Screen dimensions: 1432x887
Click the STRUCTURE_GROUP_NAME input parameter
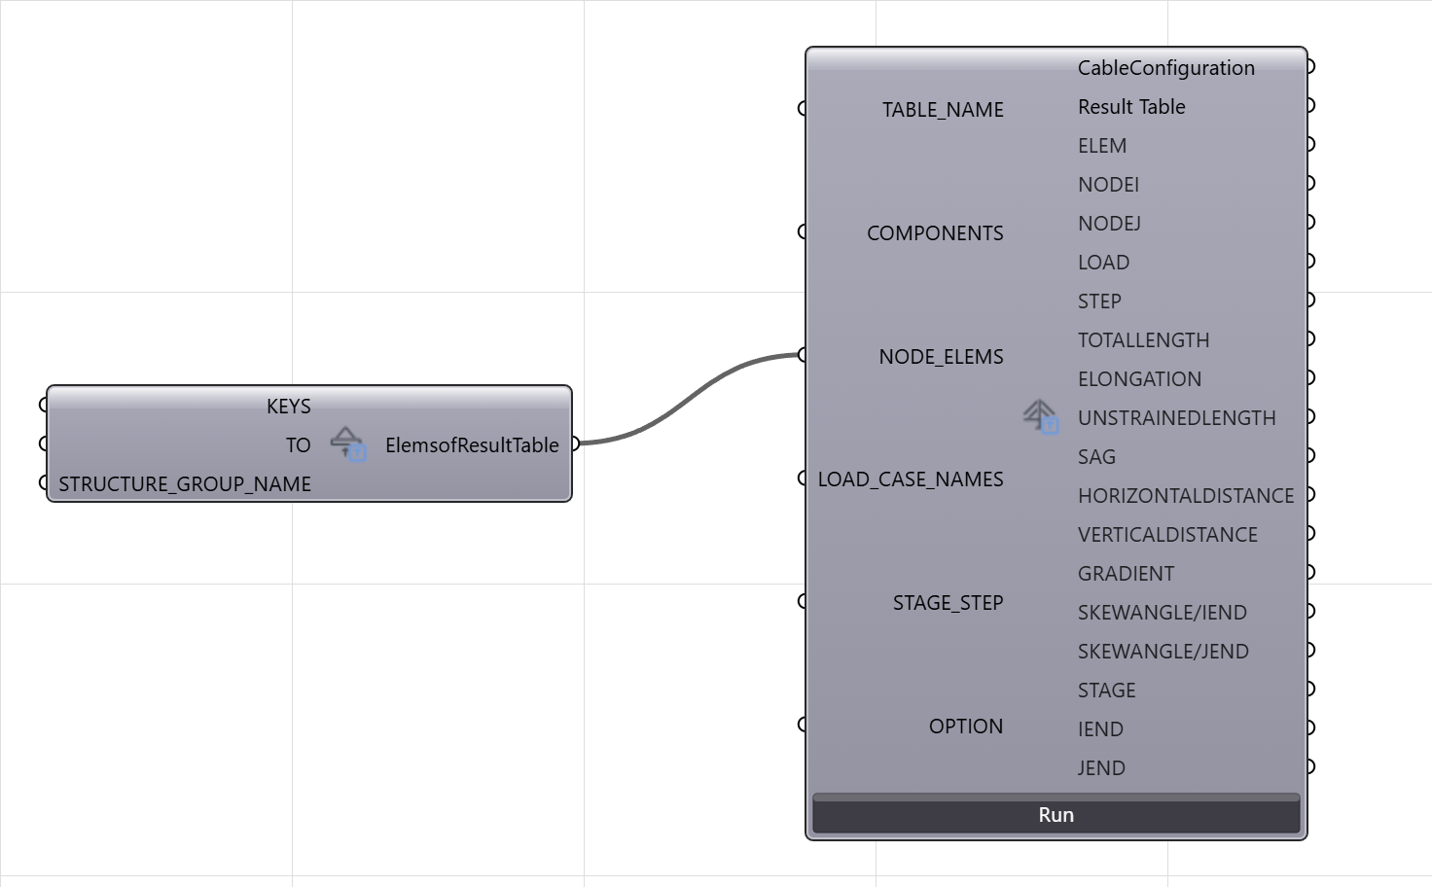pyautogui.click(x=185, y=484)
